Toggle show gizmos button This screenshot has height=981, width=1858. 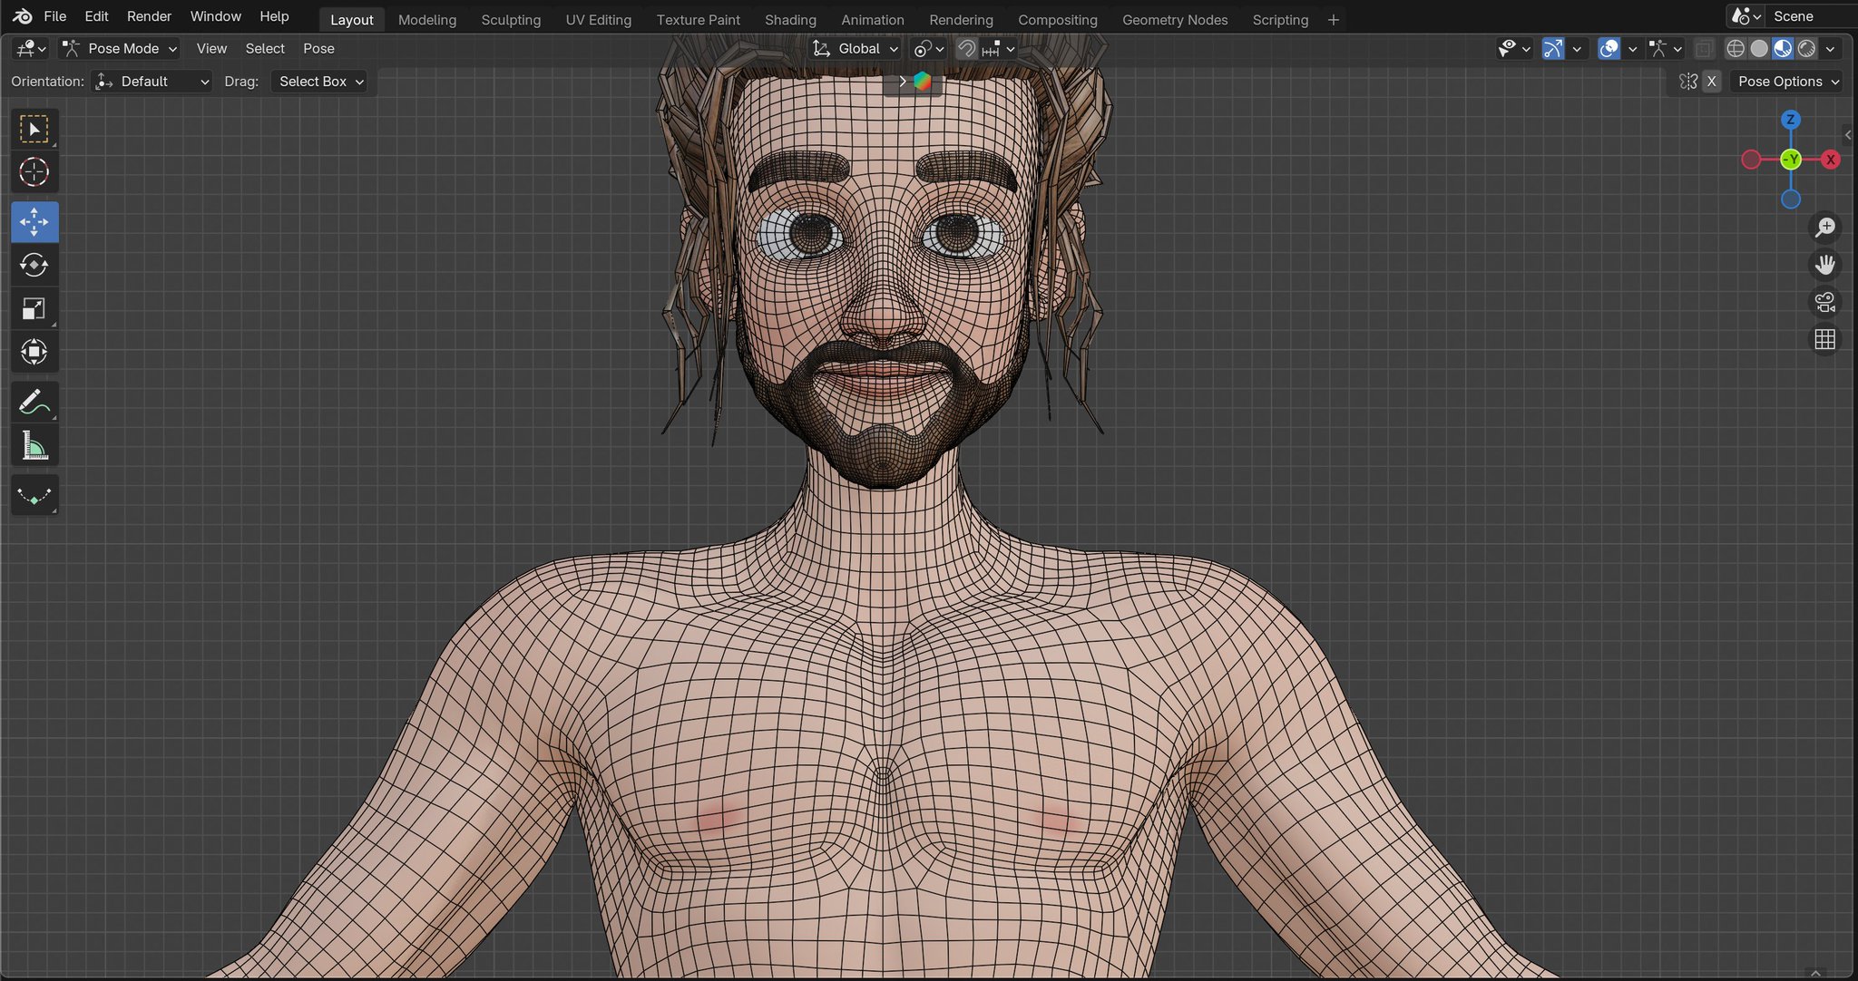point(1553,49)
